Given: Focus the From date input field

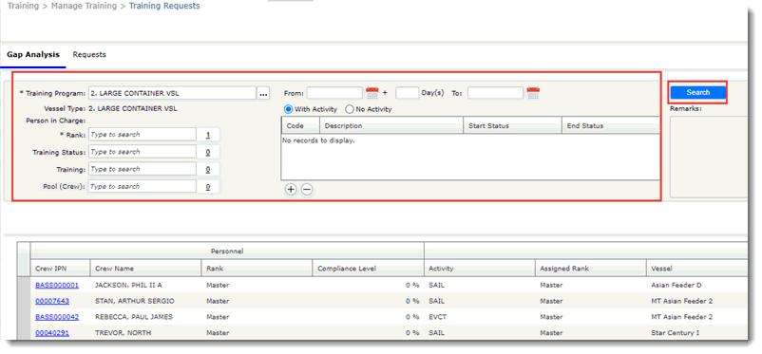Looking at the screenshot, I should tap(334, 93).
